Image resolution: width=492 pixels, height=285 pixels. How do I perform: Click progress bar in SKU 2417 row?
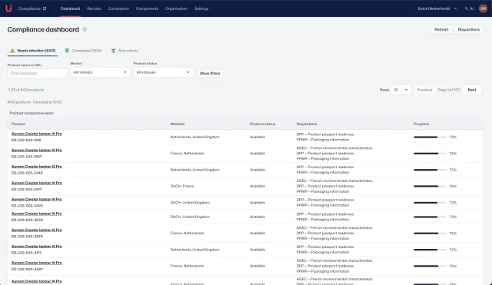430,186
